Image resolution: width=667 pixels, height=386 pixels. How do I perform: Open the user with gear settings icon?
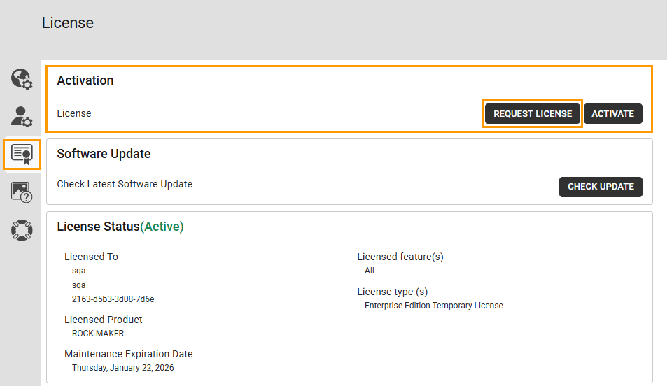pyautogui.click(x=22, y=116)
